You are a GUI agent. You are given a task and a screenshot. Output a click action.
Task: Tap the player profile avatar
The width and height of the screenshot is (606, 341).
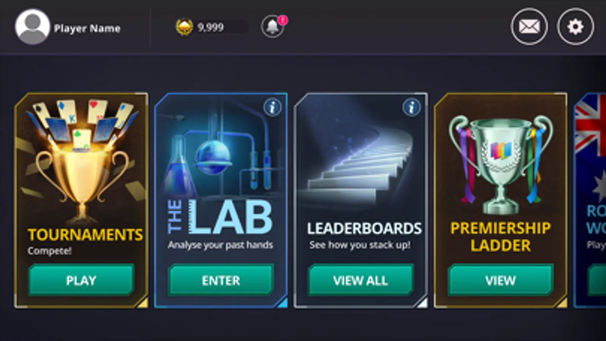pos(32,27)
